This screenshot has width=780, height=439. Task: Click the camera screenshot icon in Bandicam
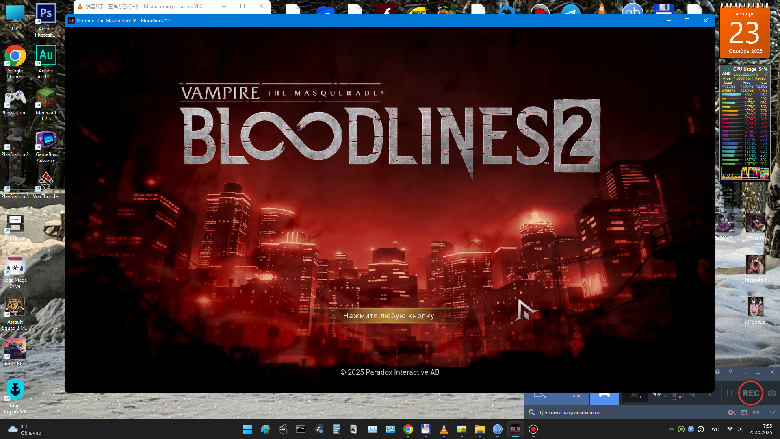tap(772, 393)
